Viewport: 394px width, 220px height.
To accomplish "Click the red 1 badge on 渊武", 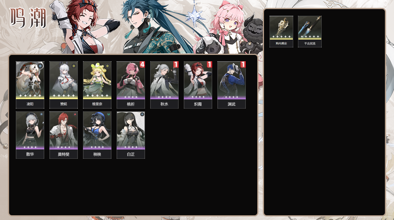I will (243, 64).
